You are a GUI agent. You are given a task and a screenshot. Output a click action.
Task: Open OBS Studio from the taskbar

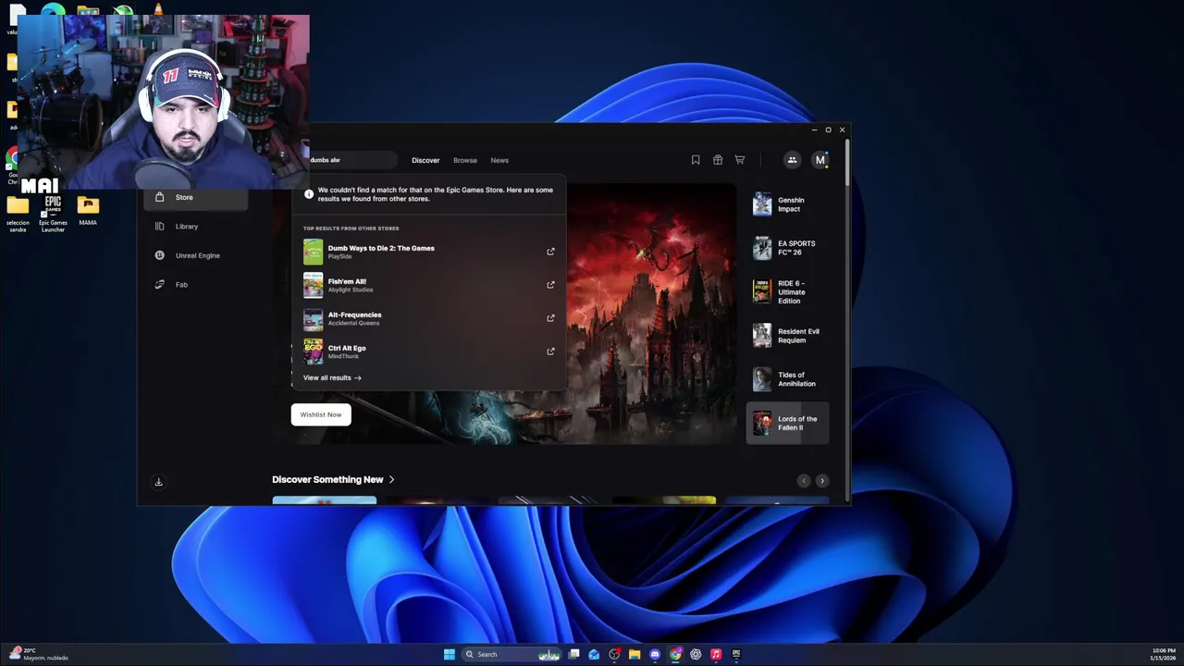click(614, 654)
